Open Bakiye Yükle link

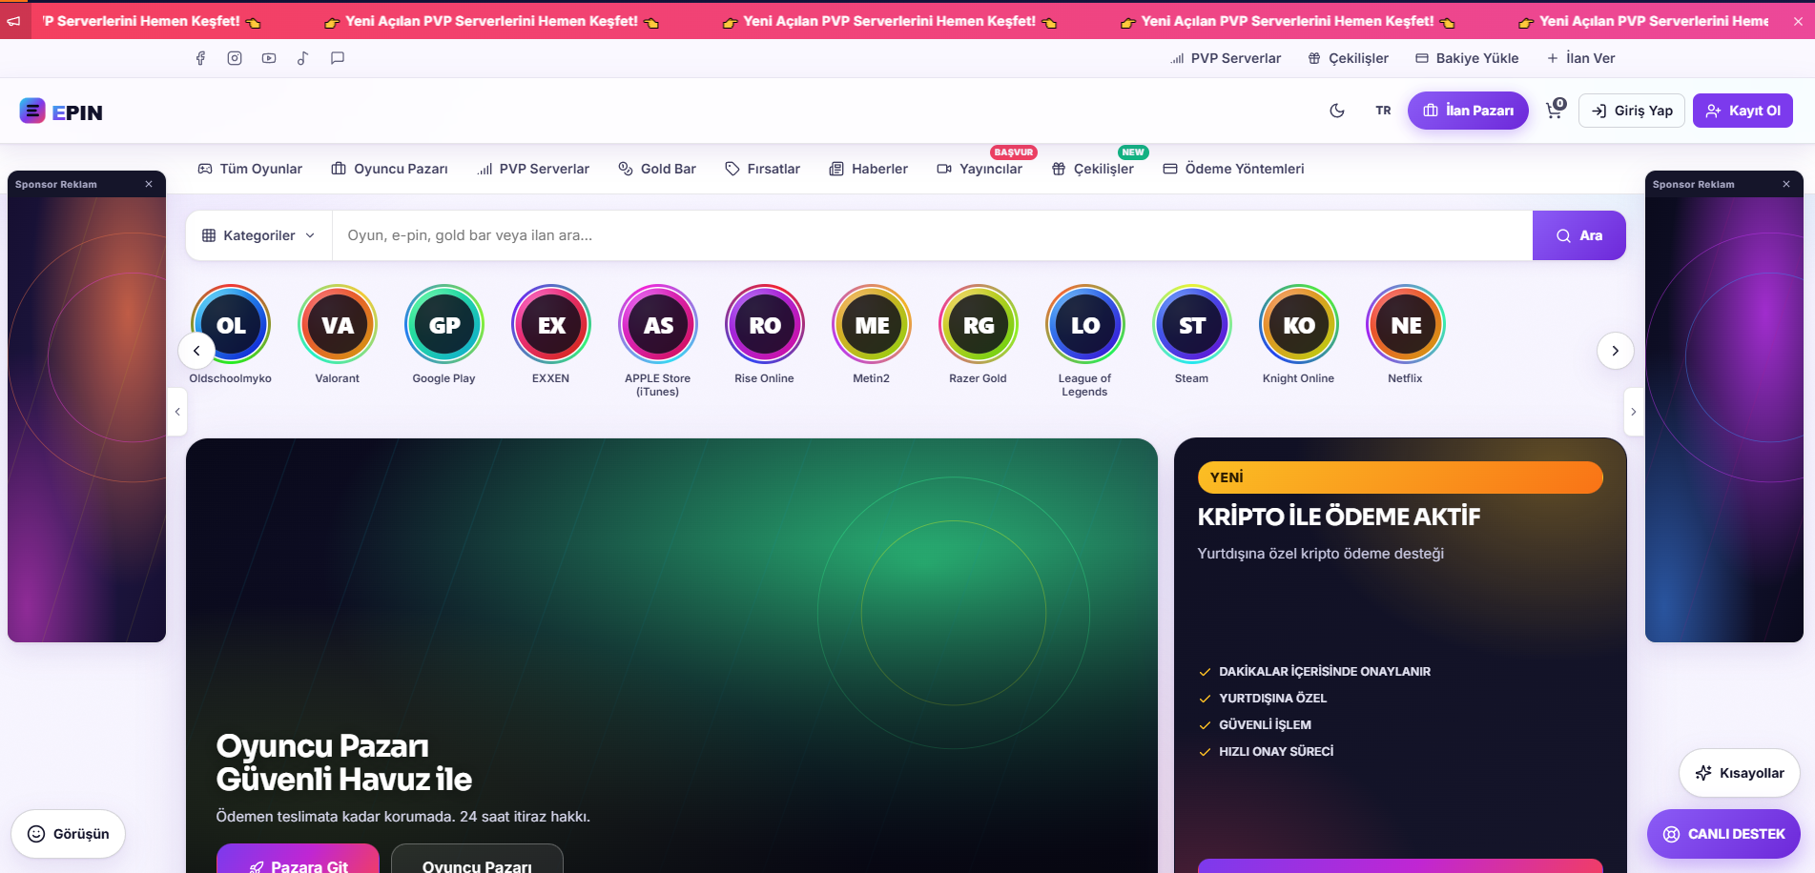click(x=1467, y=58)
